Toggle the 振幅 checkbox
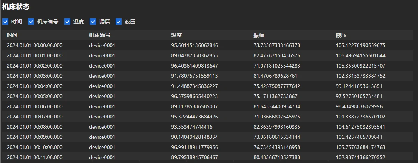 (x=93, y=22)
